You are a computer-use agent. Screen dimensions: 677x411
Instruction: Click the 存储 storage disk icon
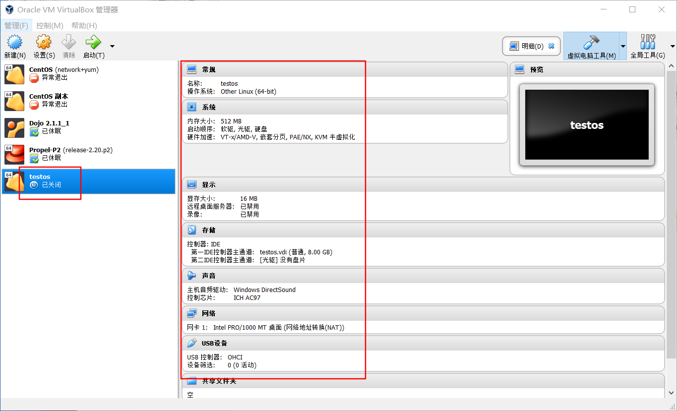[x=192, y=230]
